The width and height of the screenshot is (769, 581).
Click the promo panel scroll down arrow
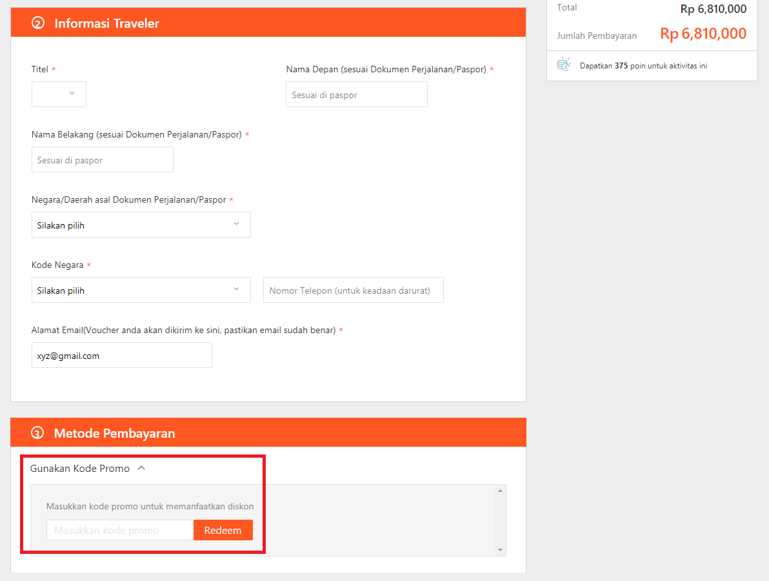pyautogui.click(x=500, y=549)
